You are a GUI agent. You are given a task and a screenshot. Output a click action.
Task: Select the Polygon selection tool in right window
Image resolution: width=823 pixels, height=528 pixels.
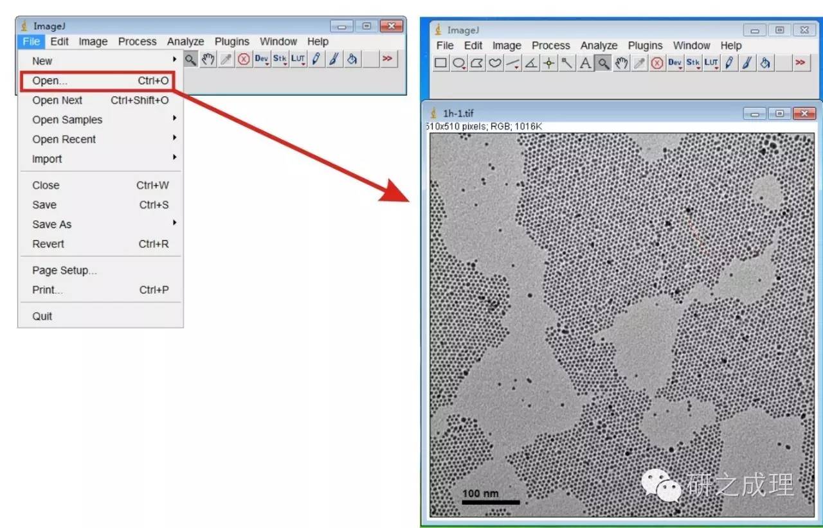coord(477,62)
